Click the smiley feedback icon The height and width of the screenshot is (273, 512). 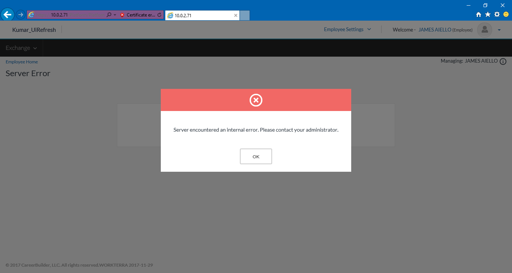pyautogui.click(x=506, y=15)
